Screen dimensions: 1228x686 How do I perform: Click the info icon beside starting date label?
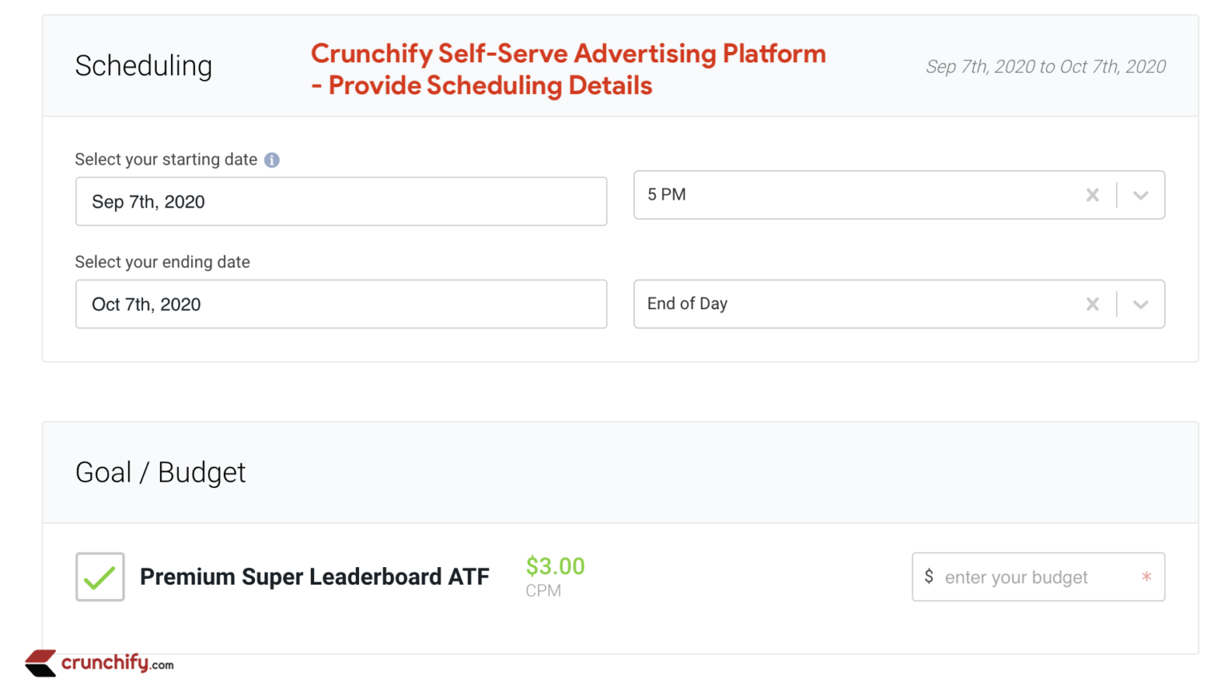click(272, 160)
